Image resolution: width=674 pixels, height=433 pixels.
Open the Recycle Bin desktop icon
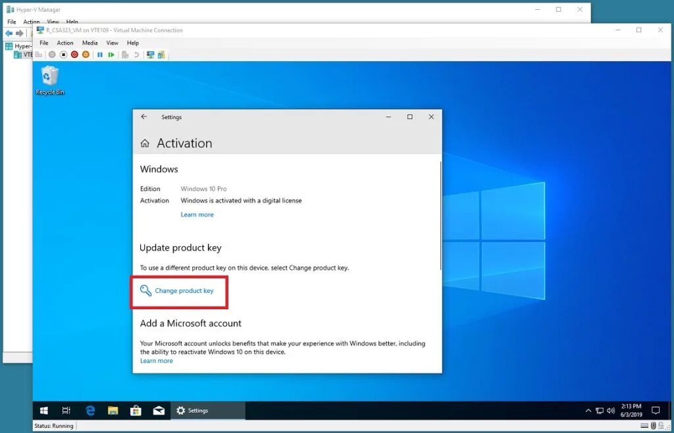tap(50, 80)
